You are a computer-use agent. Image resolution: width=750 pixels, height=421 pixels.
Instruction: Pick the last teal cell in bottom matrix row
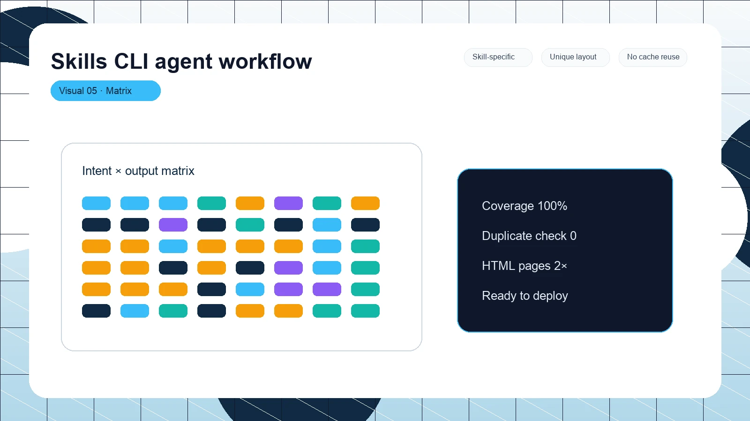pos(365,311)
